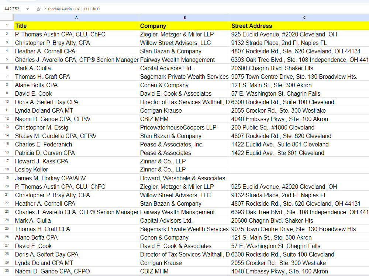This screenshot has height=276, width=369.
Task: Select the yellow Company header cell
Action: click(x=184, y=26)
